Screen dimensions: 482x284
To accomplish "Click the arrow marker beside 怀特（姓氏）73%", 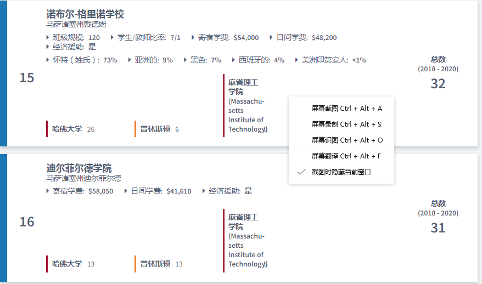I will [x=48, y=60].
